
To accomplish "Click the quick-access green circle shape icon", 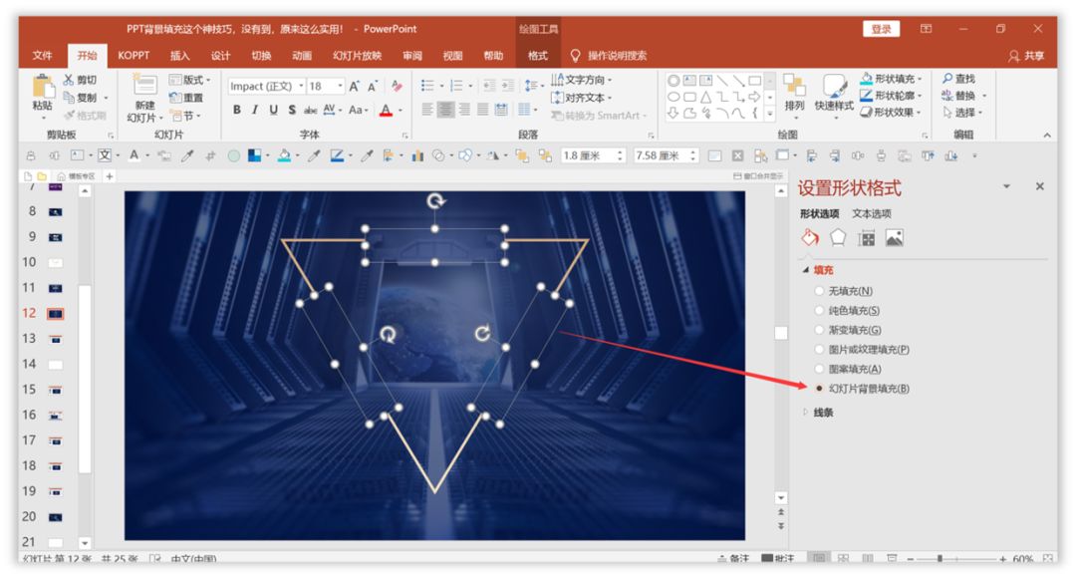I will pos(233,156).
